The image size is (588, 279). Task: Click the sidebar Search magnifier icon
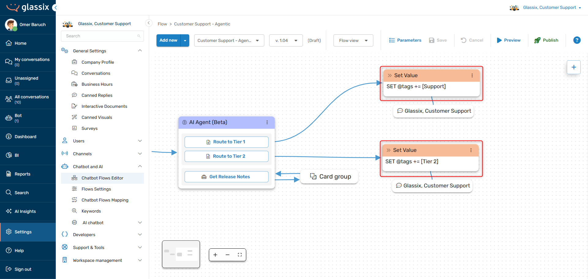(x=9, y=193)
